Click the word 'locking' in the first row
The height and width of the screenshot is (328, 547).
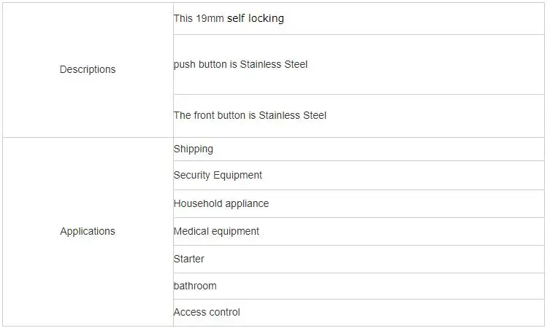tap(266, 18)
